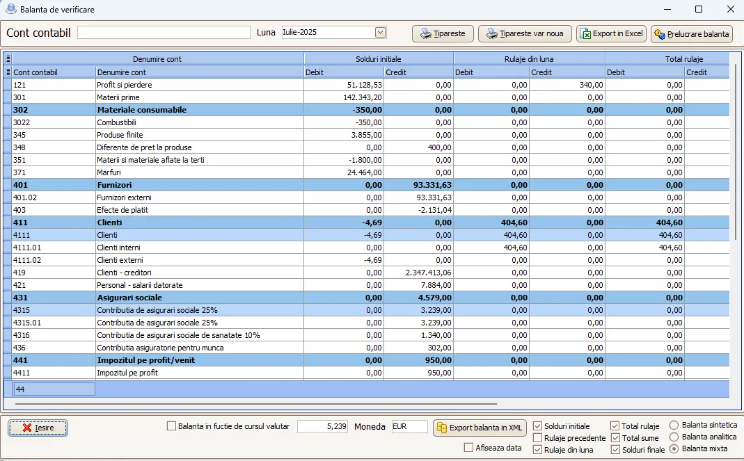The width and height of the screenshot is (744, 461).
Task: Select the 401 Furnizori group row
Action: (366, 185)
